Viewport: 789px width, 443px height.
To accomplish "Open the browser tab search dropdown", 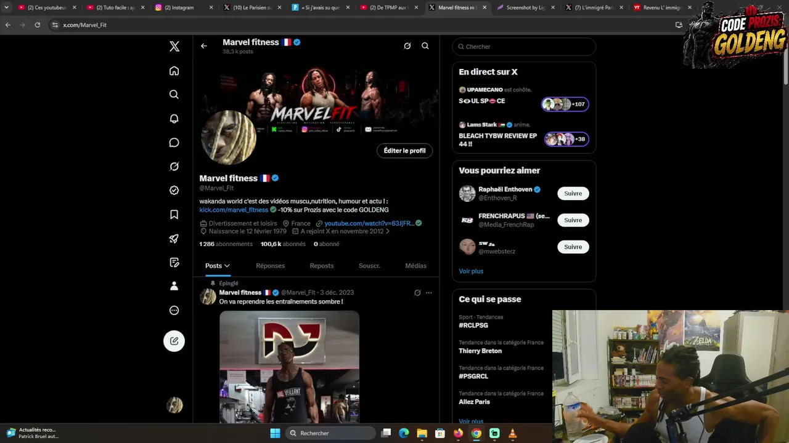I will [x=6, y=7].
